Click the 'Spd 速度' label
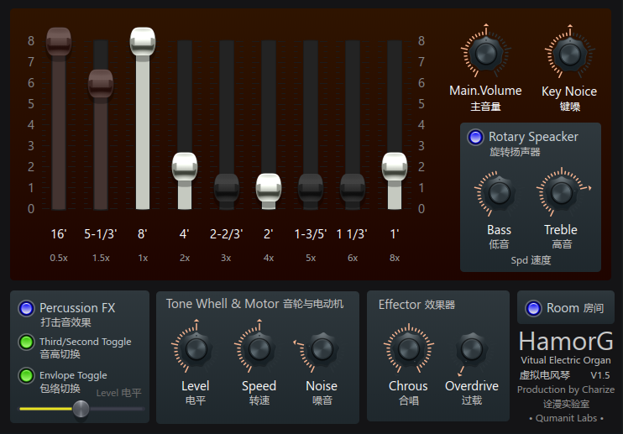 [x=531, y=260]
